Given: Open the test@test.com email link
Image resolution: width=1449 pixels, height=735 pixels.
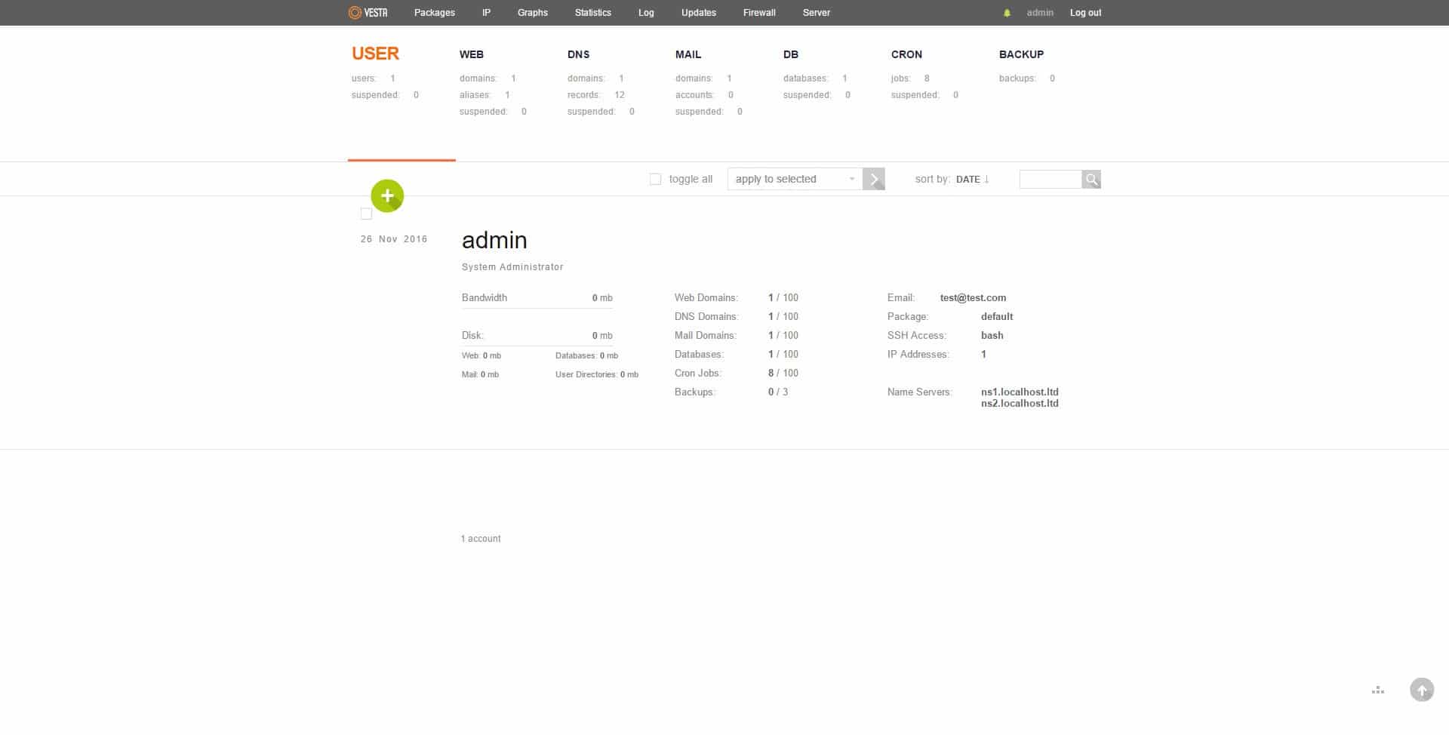Looking at the screenshot, I should coord(973,297).
